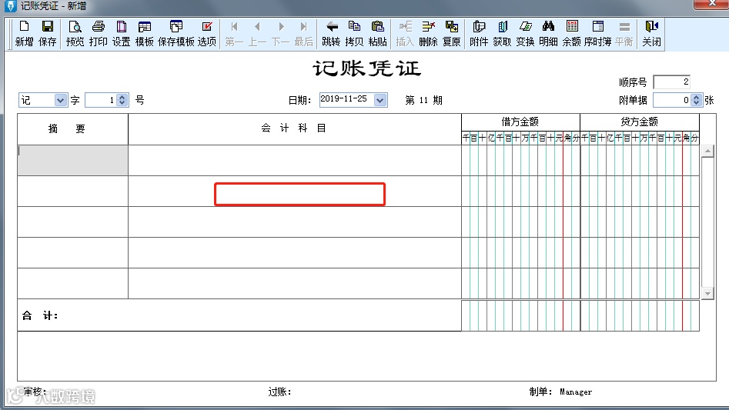Screen dimensions: 729x410
Task: Decrease 附单据 attachment count
Action: tap(696, 103)
